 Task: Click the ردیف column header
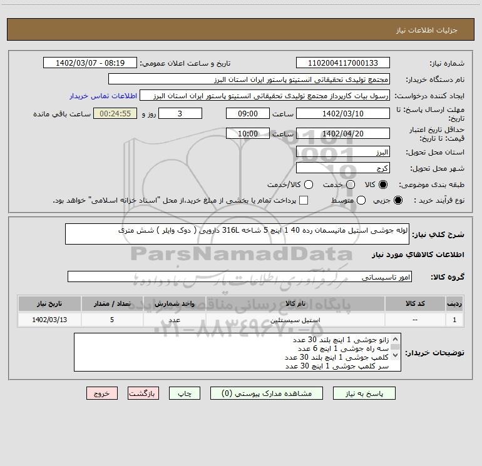point(454,303)
